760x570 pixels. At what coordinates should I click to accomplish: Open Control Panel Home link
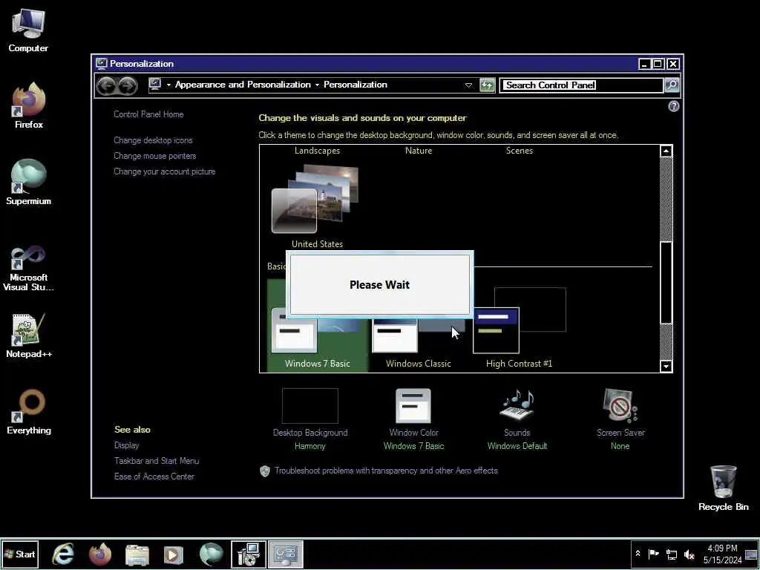click(x=148, y=114)
